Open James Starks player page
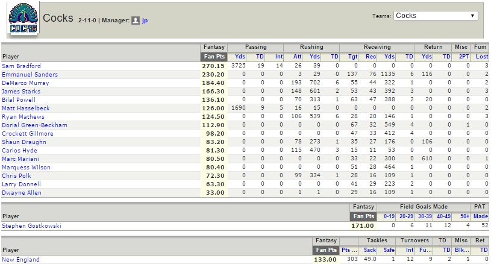491x264 pixels. [21, 92]
